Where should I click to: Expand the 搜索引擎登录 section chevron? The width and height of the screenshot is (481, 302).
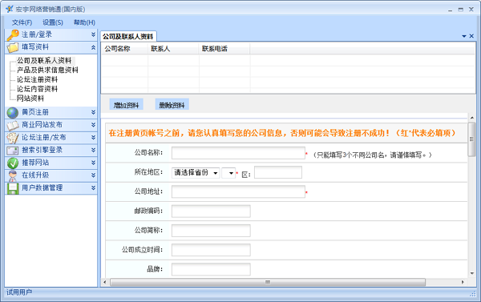tap(93, 150)
